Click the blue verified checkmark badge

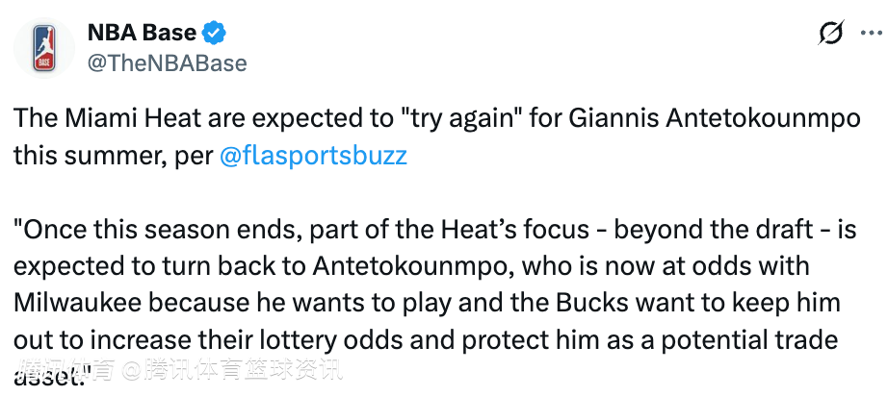[214, 33]
